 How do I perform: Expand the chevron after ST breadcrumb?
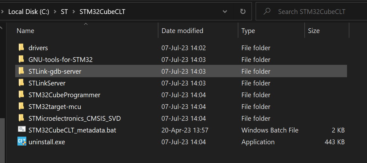coord(74,12)
